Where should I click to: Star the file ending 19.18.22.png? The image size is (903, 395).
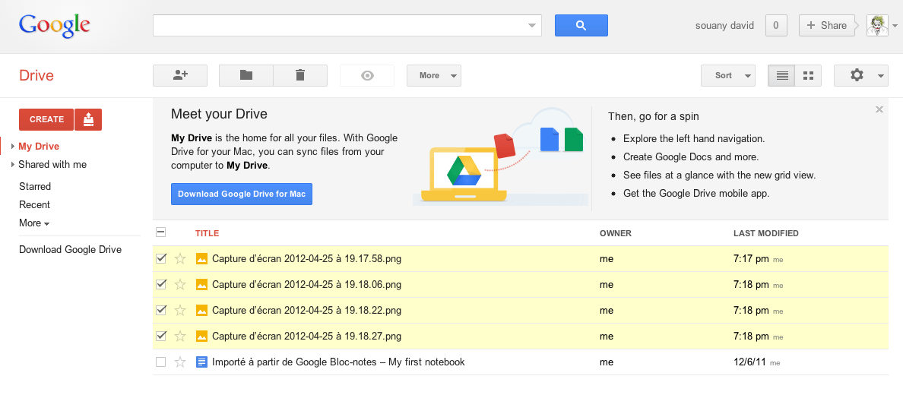180,311
